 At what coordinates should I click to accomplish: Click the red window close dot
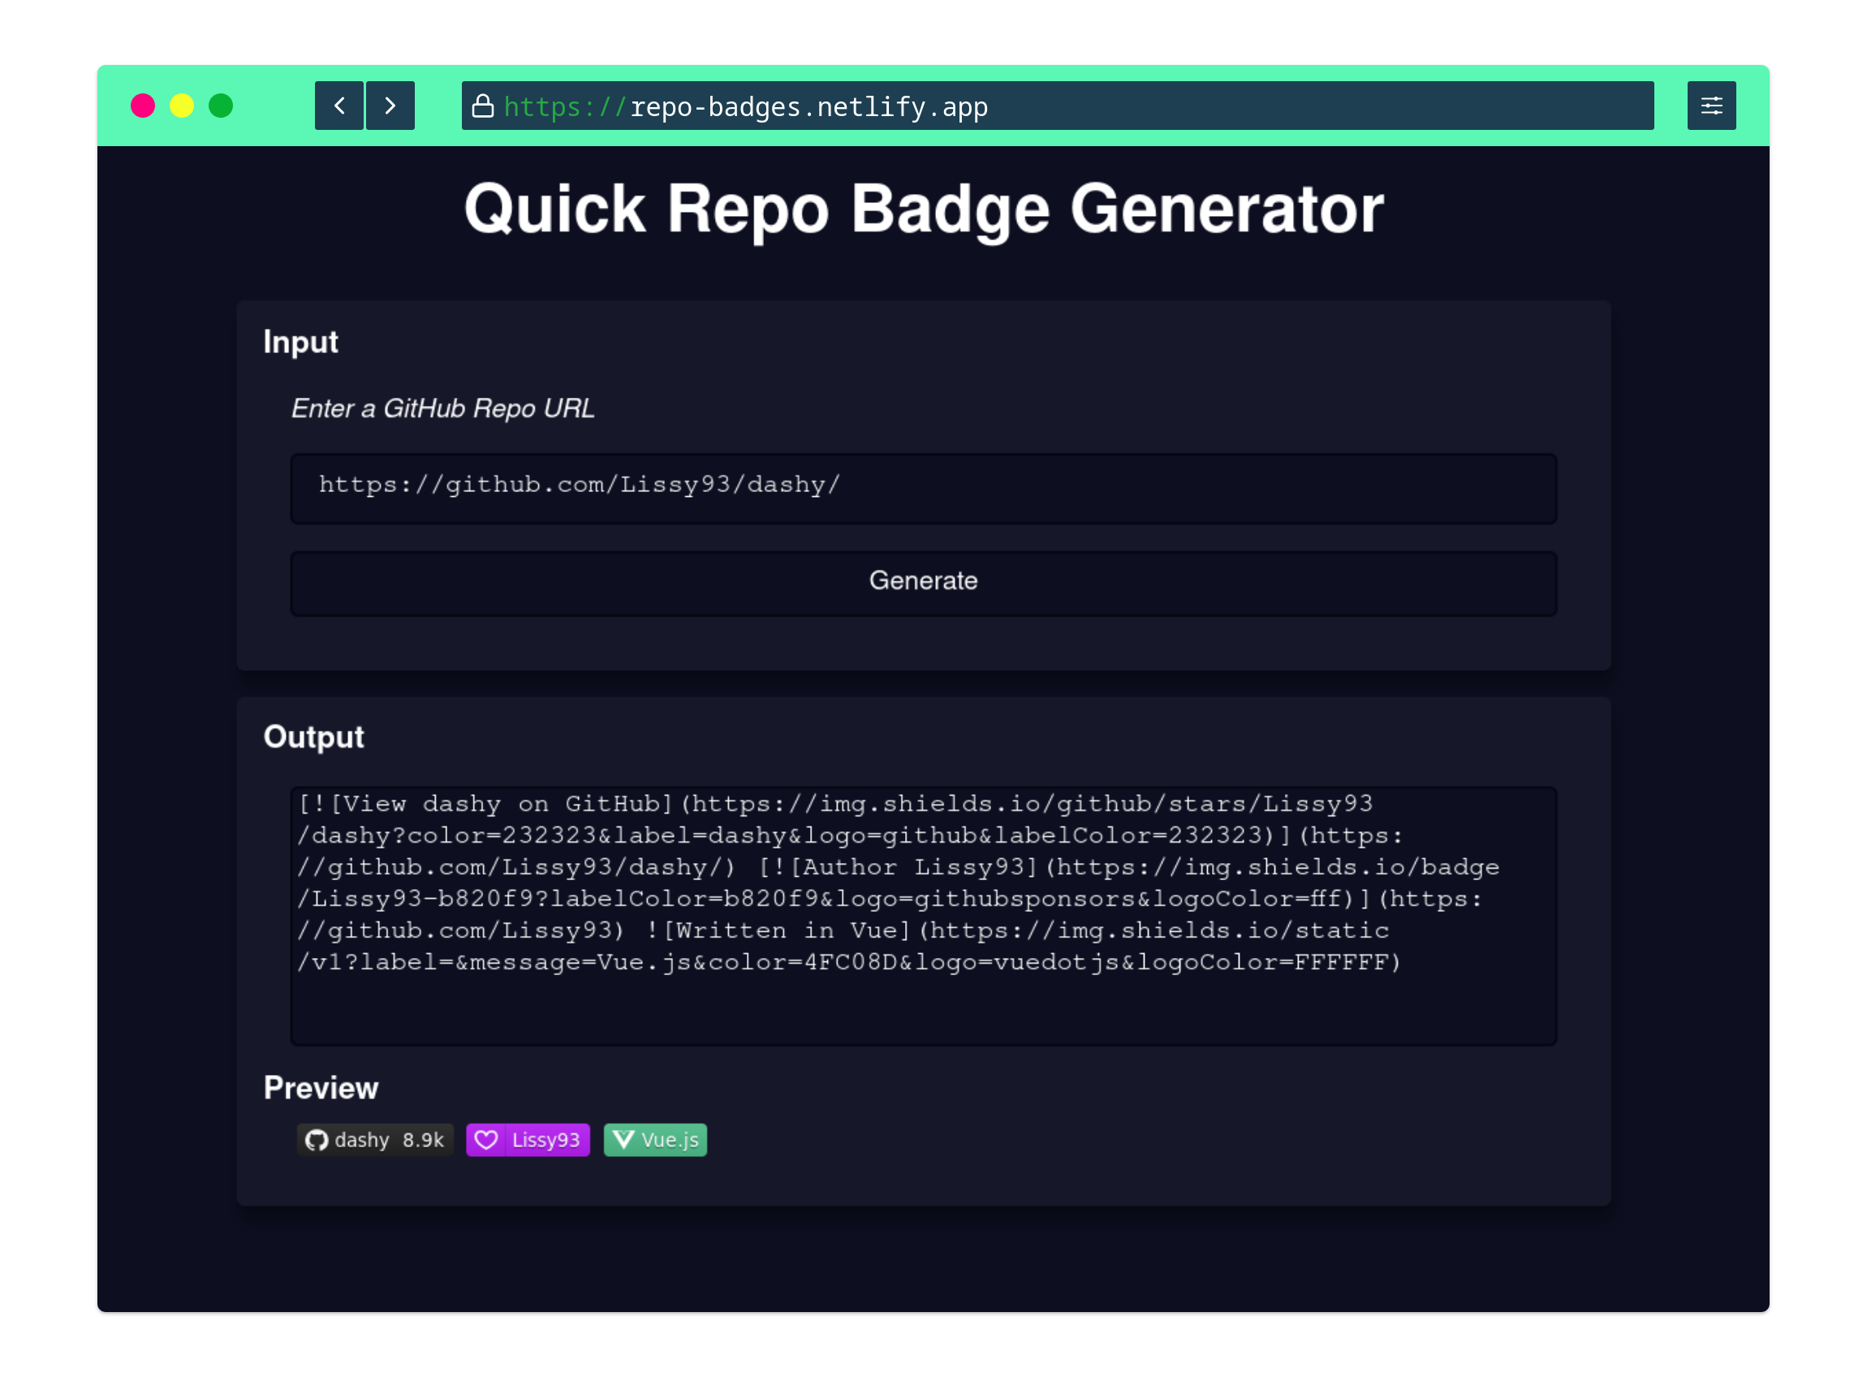pos(144,106)
